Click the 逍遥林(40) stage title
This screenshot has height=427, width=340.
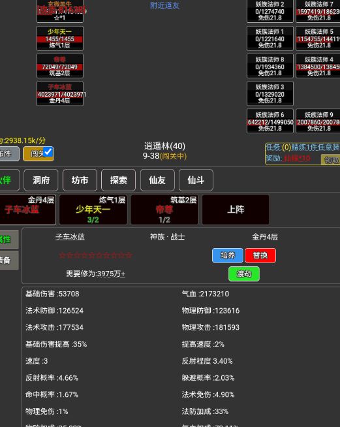(164, 146)
